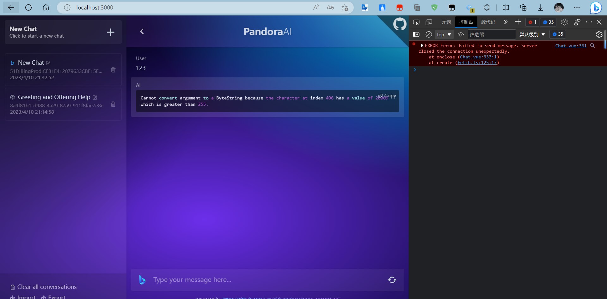Search the error with the magnifier icon
The width and height of the screenshot is (607, 299).
pos(592,45)
